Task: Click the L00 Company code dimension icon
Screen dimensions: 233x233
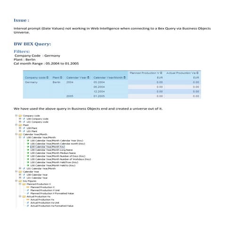Action: pos(24,119)
